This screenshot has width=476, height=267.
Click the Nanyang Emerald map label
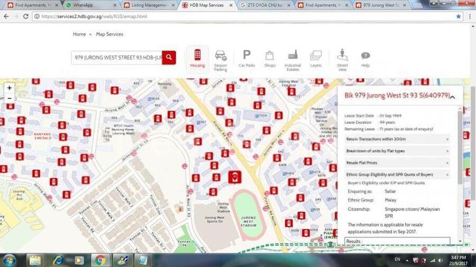tap(43, 136)
